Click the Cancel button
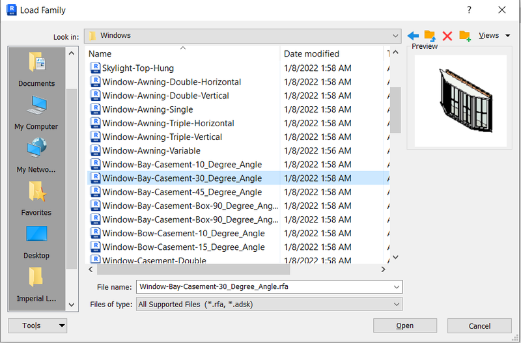Viewport: 521px width, 343px height. point(479,325)
